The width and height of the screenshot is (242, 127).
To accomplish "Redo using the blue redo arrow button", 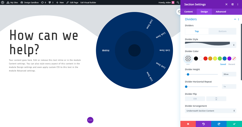I will (219, 124).
